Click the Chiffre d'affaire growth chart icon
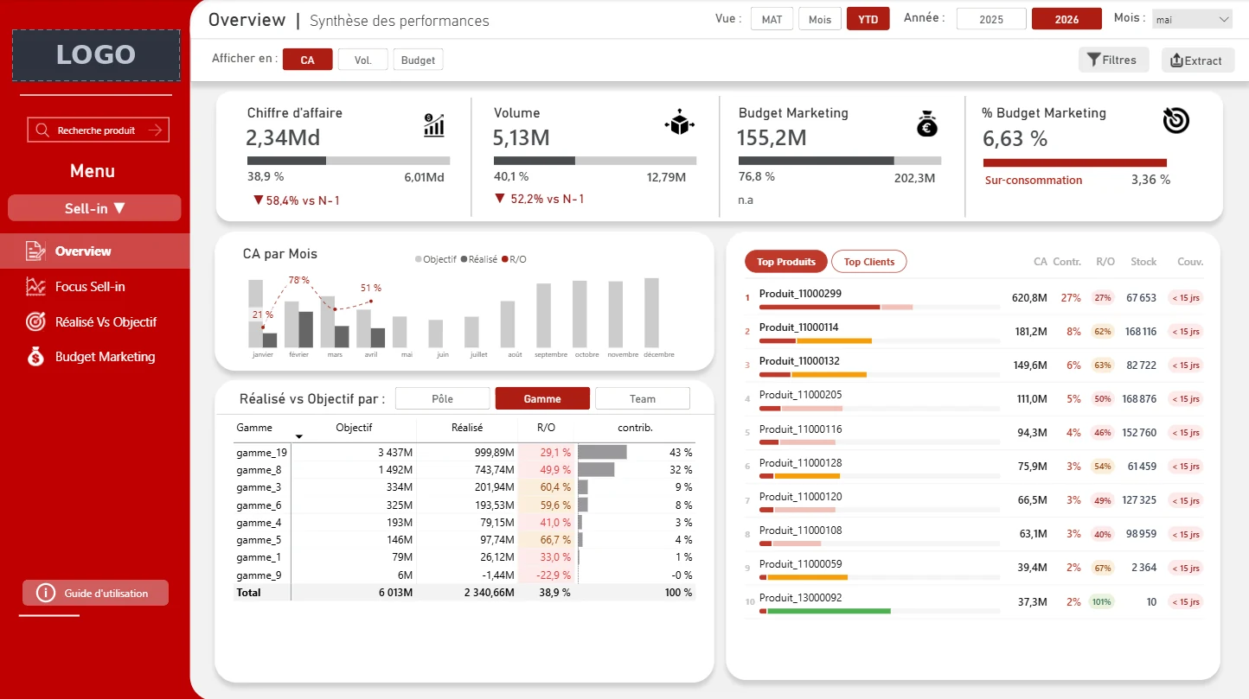The width and height of the screenshot is (1249, 699). [x=434, y=124]
